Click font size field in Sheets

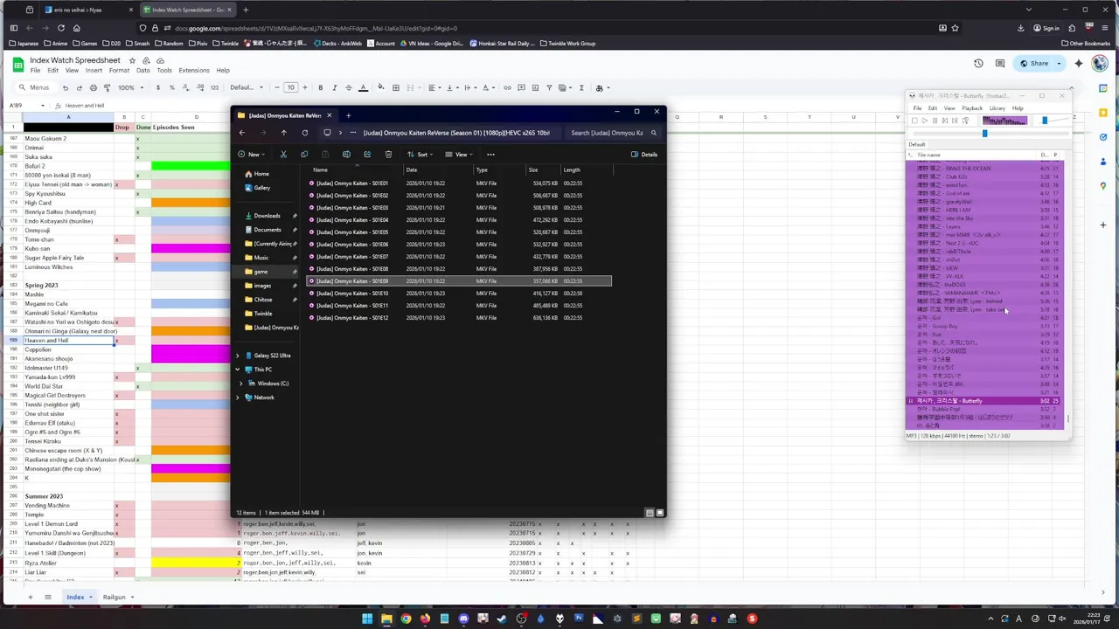pos(291,87)
